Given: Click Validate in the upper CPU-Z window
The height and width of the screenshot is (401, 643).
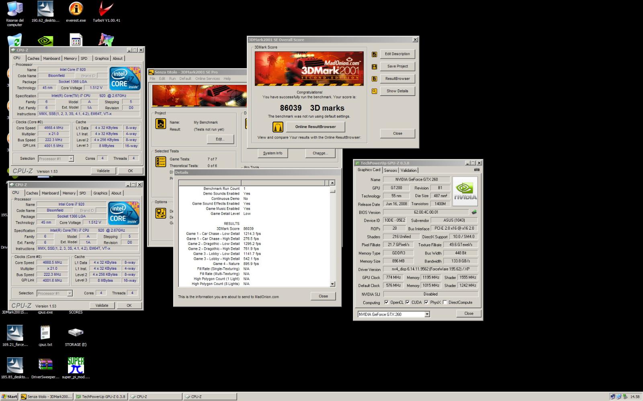Looking at the screenshot, I should [x=103, y=171].
